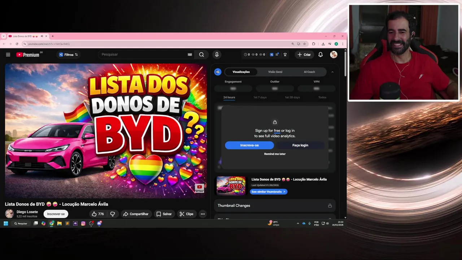Image resolution: width=462 pixels, height=260 pixels.
Task: Open a new browser tab
Action: 53,36
